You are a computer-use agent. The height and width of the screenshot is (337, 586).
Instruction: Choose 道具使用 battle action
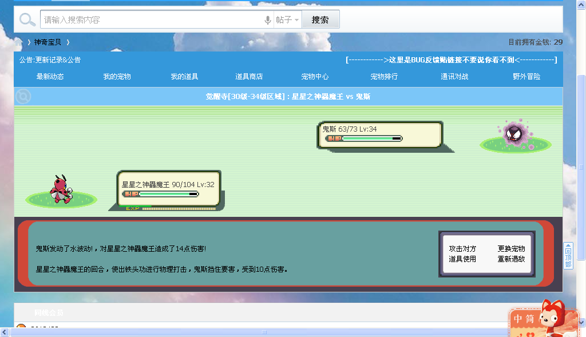(x=462, y=259)
